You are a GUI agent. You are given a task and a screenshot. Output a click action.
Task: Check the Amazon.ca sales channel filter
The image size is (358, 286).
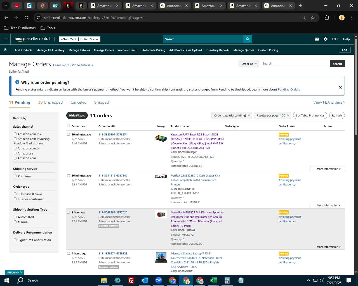tap(15, 153)
